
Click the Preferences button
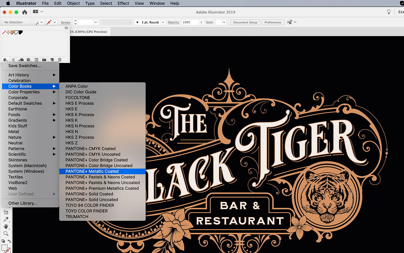pyautogui.click(x=273, y=22)
